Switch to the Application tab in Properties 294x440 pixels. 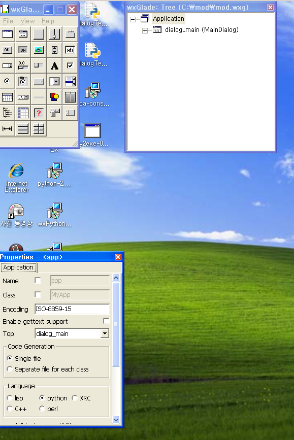point(18,267)
